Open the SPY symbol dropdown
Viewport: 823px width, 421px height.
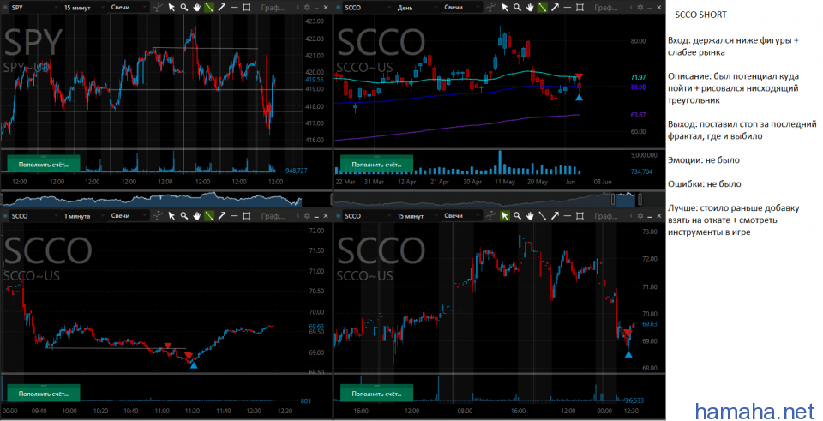(33, 8)
